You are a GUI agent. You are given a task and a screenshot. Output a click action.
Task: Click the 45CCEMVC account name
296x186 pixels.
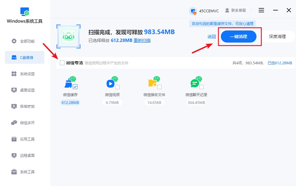209,11
